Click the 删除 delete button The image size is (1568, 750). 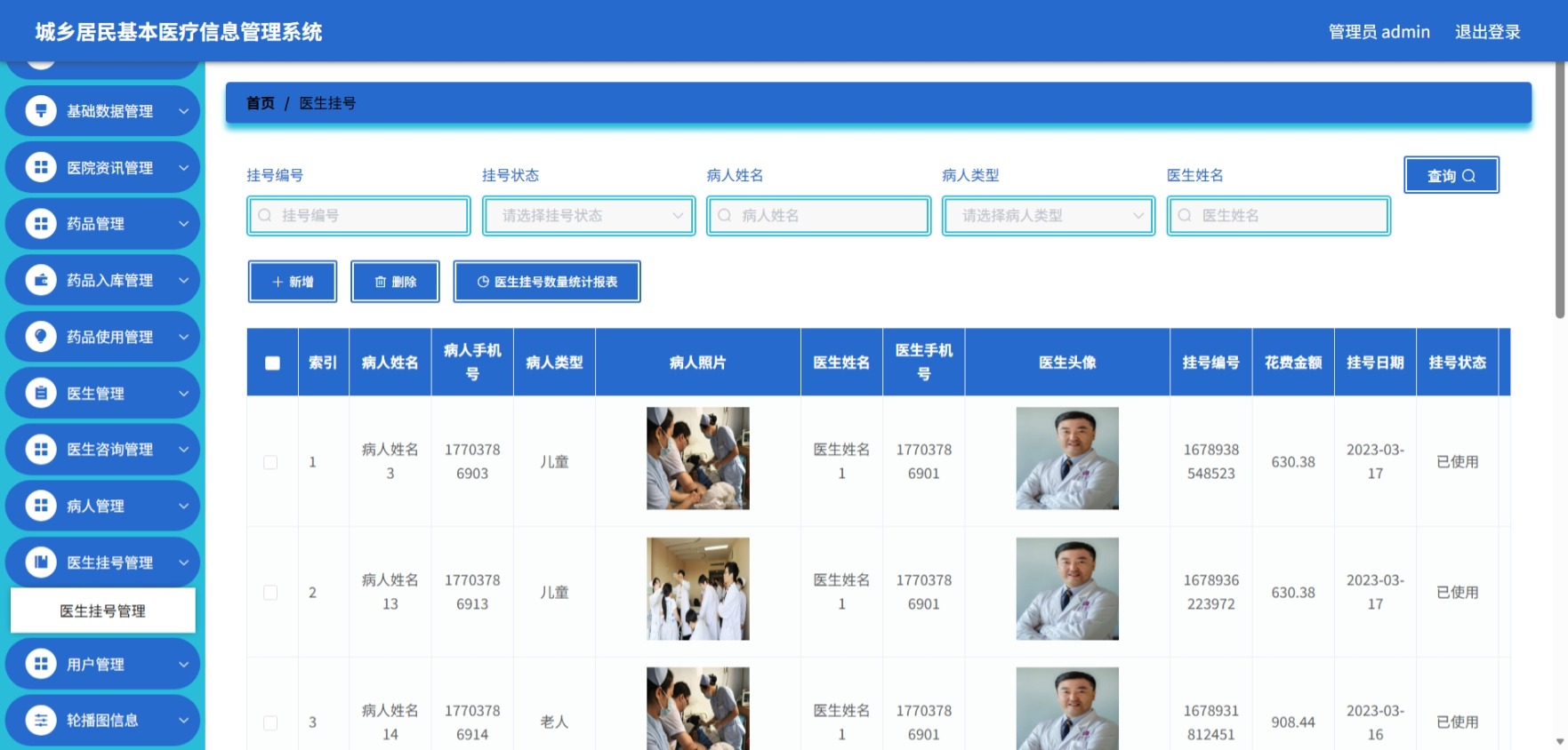tap(395, 282)
